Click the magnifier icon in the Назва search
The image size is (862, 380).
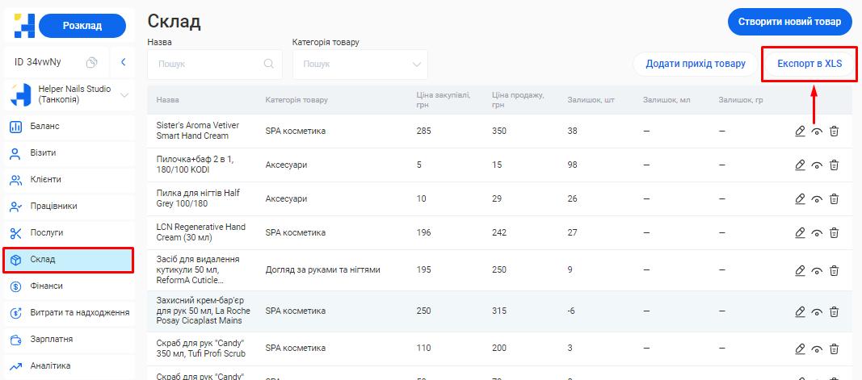(269, 65)
